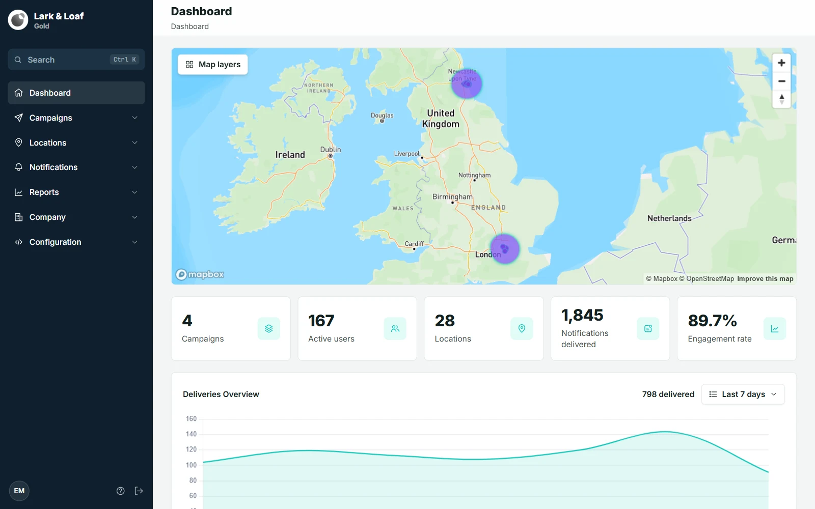Click the Configuration code icon
Viewport: 815px width, 509px height.
(x=19, y=242)
